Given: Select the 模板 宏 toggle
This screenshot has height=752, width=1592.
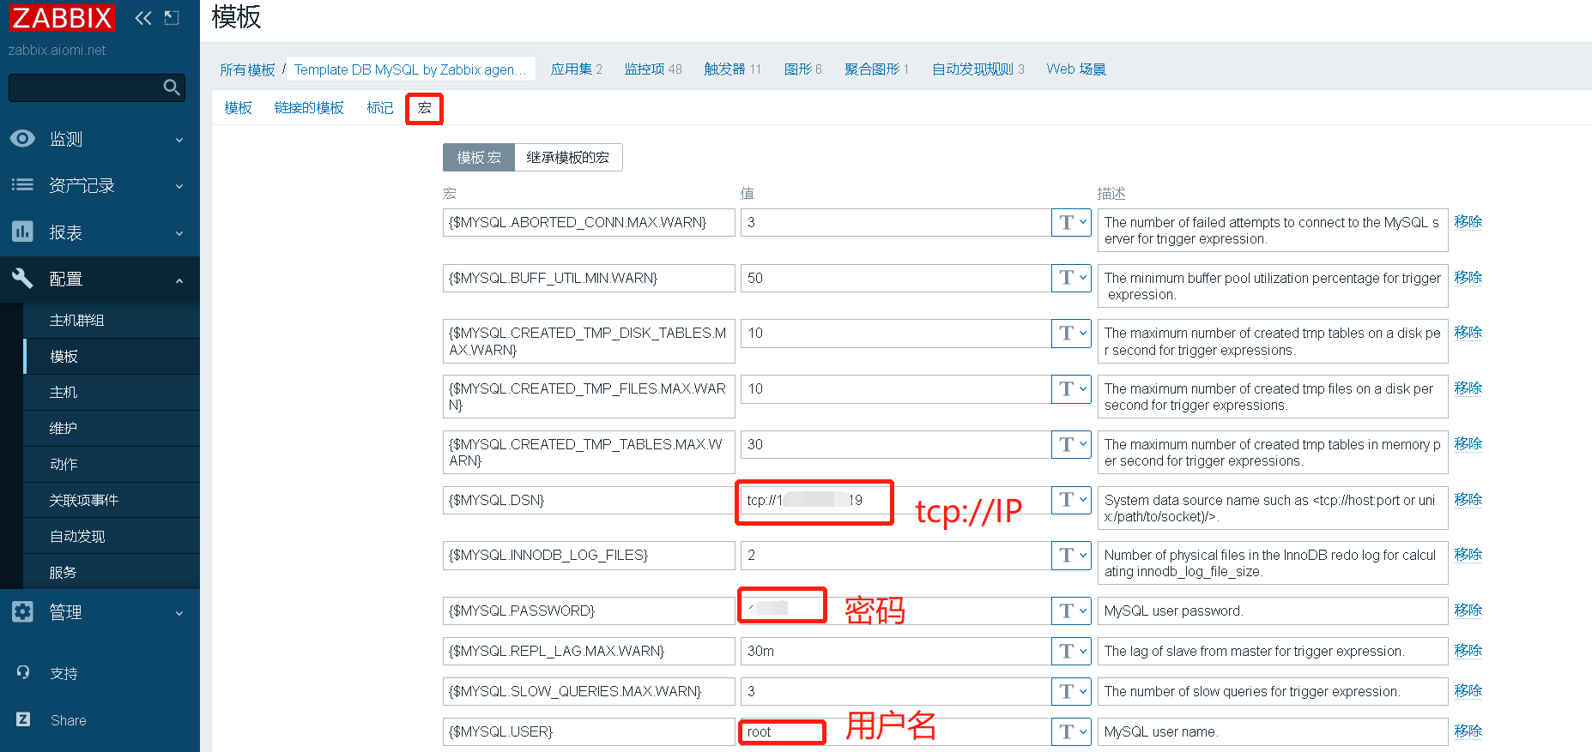Looking at the screenshot, I should coord(479,157).
